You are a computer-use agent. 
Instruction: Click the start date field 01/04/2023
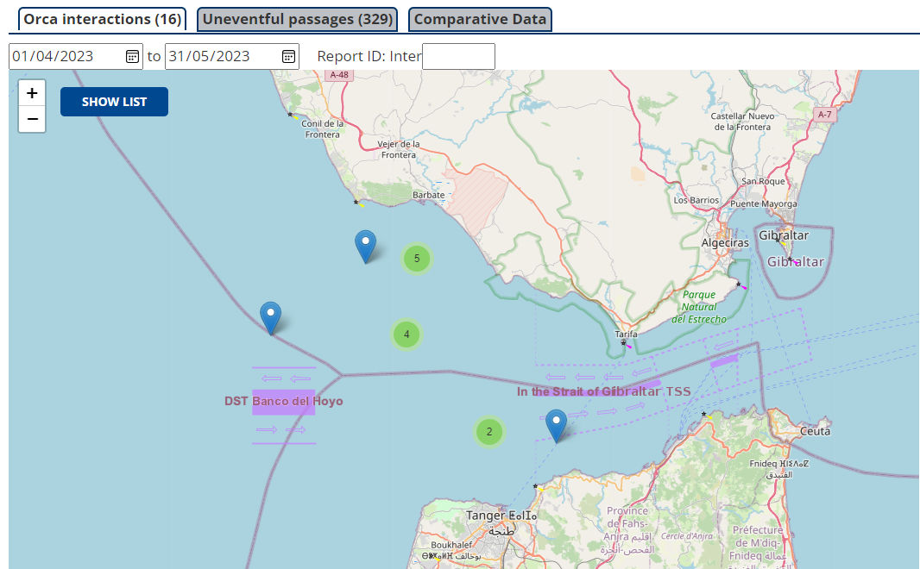(x=65, y=57)
